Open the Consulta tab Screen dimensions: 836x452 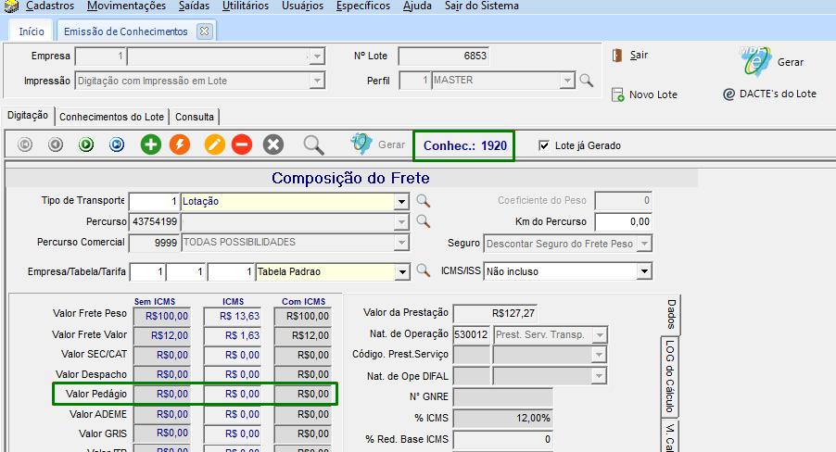[195, 117]
